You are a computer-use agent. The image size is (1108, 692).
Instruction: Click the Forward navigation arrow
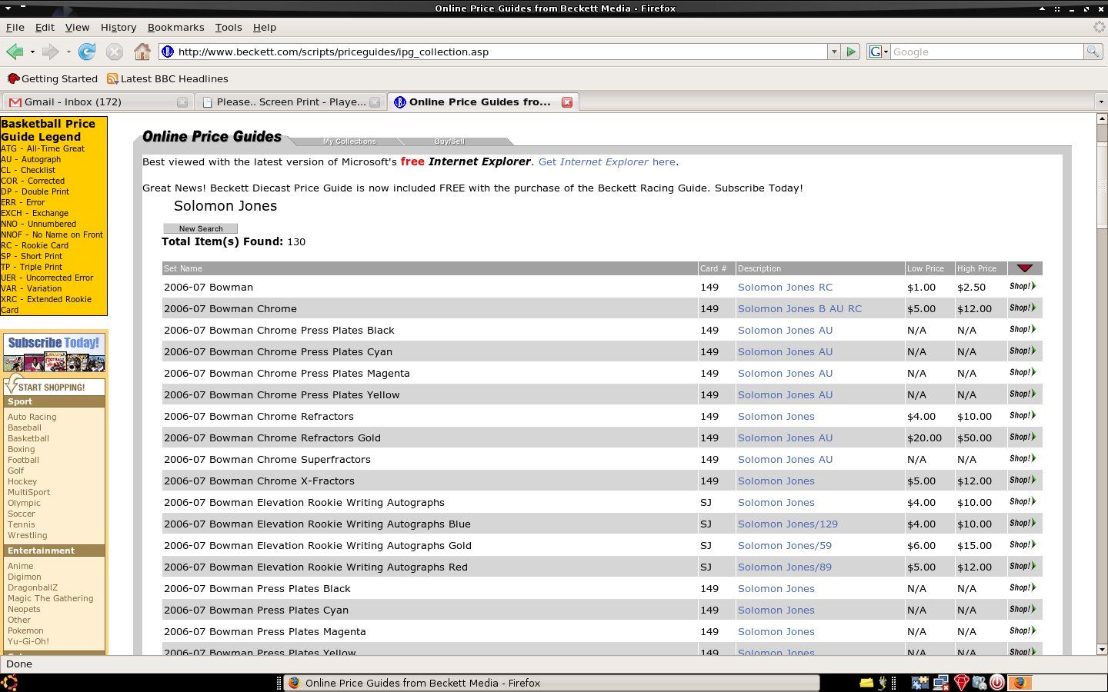coord(50,52)
